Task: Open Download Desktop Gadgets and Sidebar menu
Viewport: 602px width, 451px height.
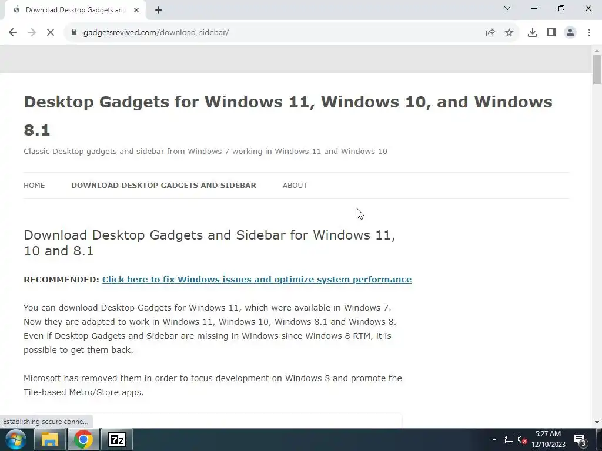Action: [x=163, y=185]
